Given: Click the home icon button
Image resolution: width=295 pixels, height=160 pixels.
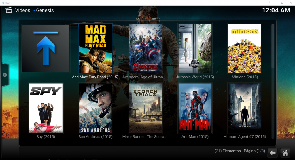Looking at the screenshot, I should point(285,153).
